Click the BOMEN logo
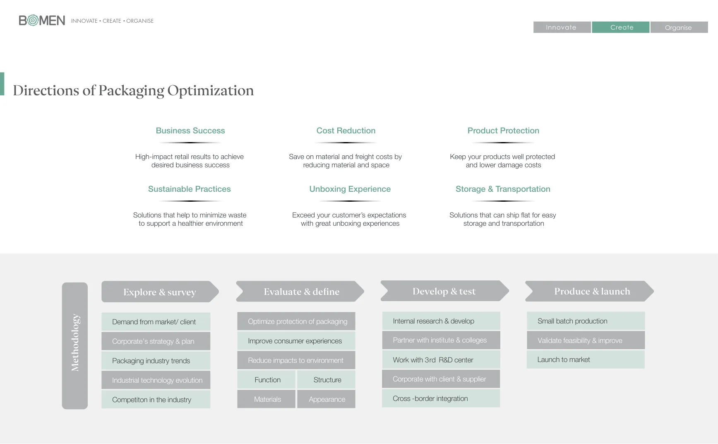This screenshot has height=444, width=718. pyautogui.click(x=42, y=21)
